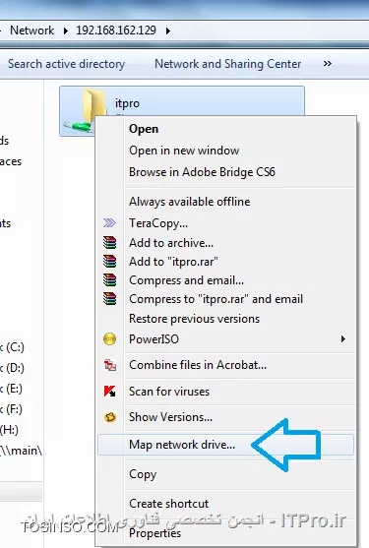Click the PowerISO disc icon

click(110, 339)
